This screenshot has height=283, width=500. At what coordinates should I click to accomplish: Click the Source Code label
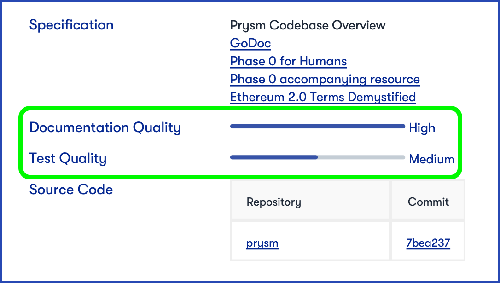(x=71, y=189)
